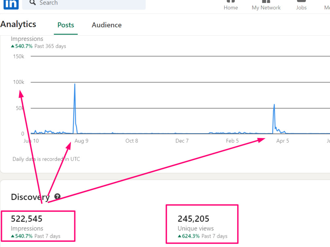Click 'Past 365 days' label
Image resolution: width=330 pixels, height=247 pixels.
coord(50,46)
